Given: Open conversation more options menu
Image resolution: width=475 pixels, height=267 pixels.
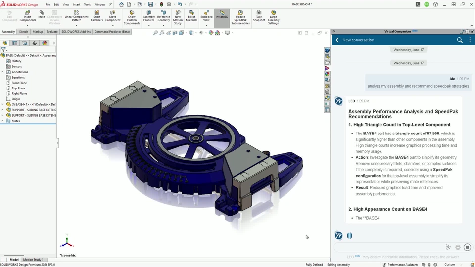Looking at the screenshot, I should 470,40.
